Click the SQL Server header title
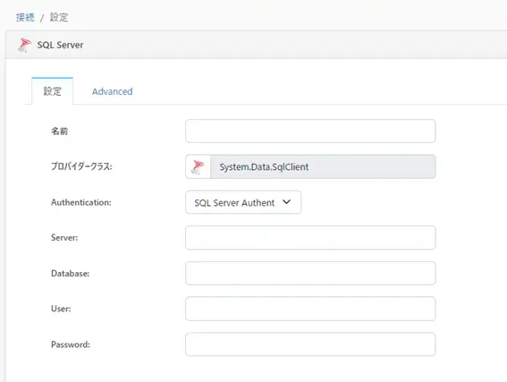 pyautogui.click(x=60, y=45)
